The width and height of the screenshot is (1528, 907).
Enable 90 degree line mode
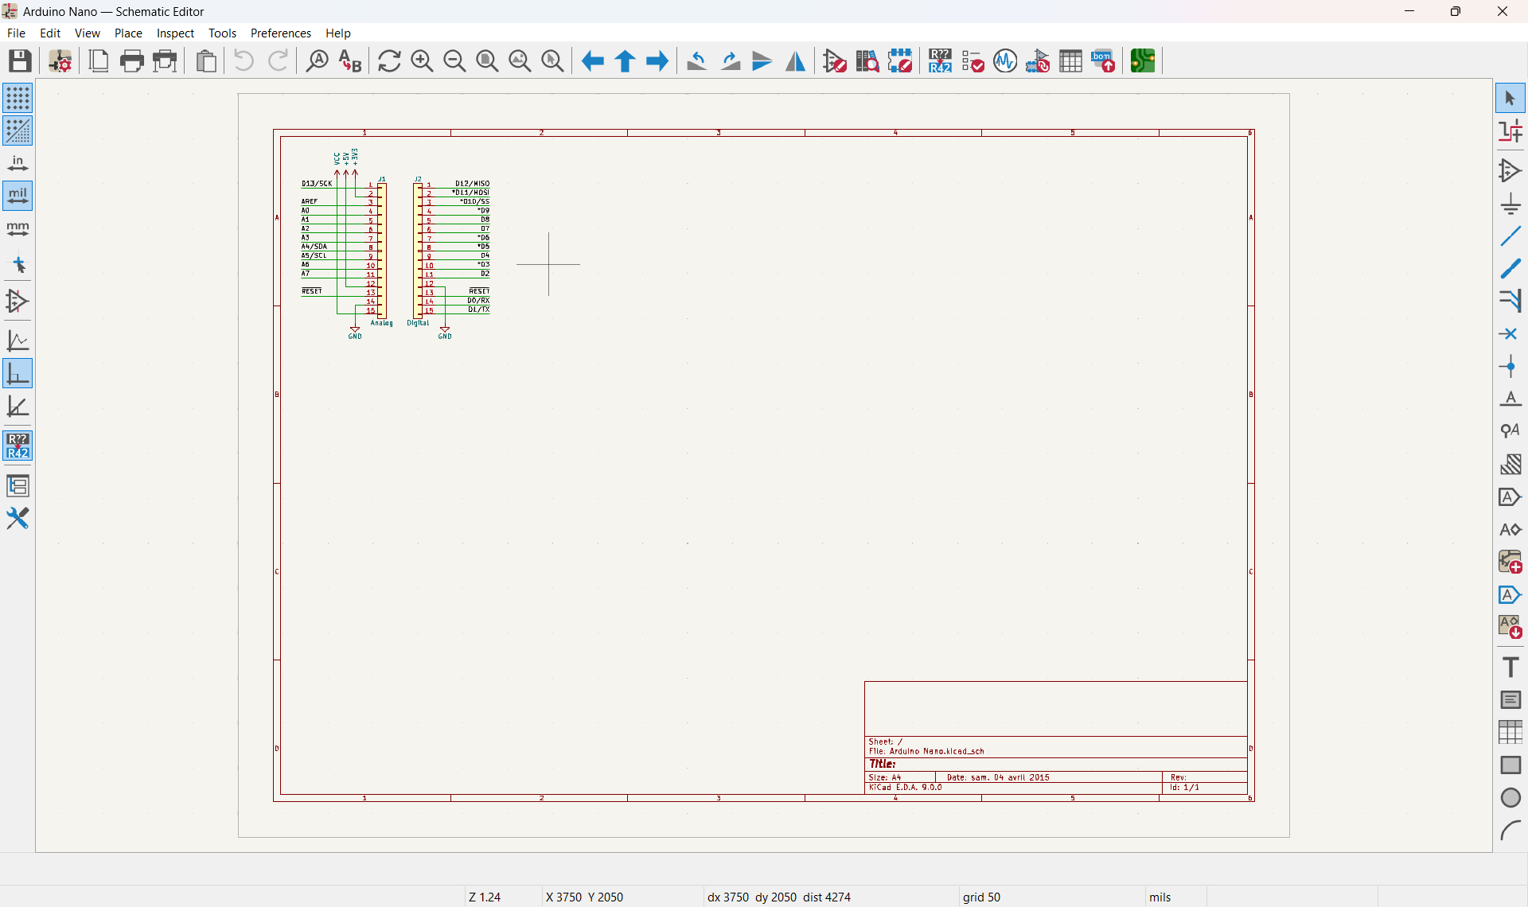tap(18, 373)
